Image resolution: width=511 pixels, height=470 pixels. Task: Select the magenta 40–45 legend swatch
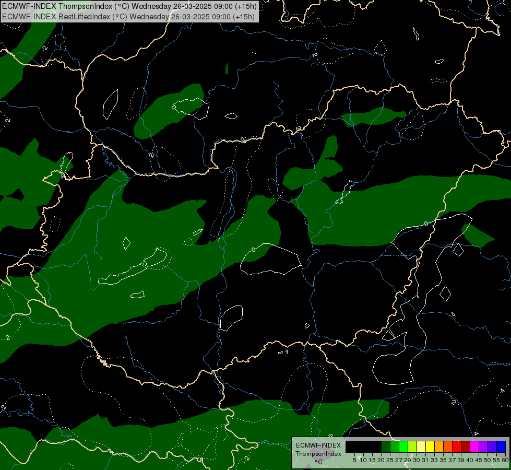click(474, 446)
